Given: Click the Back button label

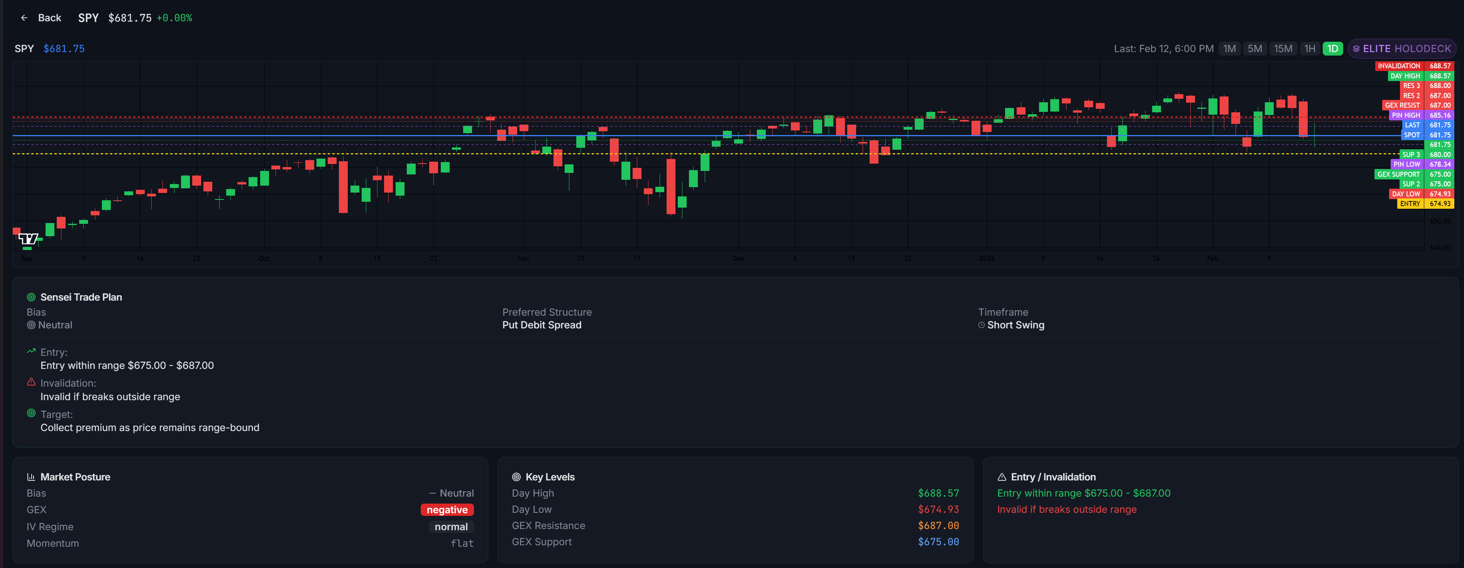Looking at the screenshot, I should pyautogui.click(x=49, y=18).
